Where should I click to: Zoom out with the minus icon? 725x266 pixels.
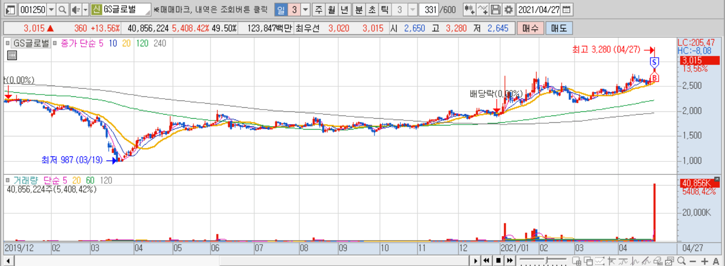pos(693,261)
